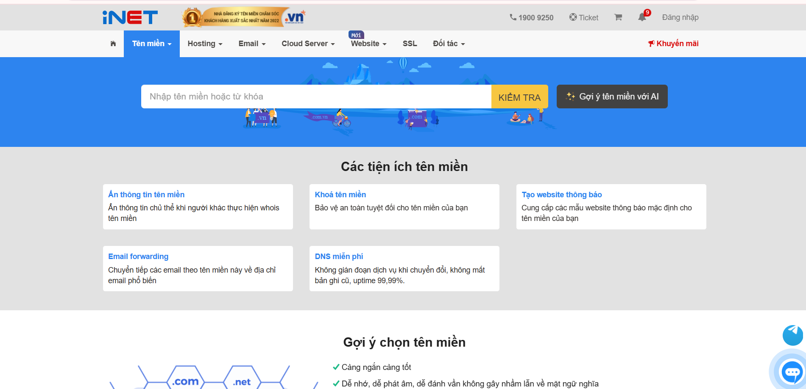The width and height of the screenshot is (806, 389).
Task: Select the SSL menu item
Action: (410, 44)
